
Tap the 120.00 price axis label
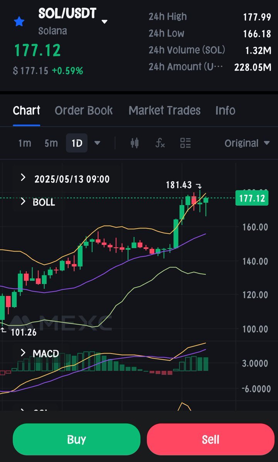(255, 295)
